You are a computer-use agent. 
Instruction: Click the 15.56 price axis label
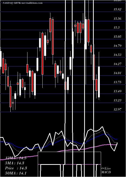[x=117, y=18]
